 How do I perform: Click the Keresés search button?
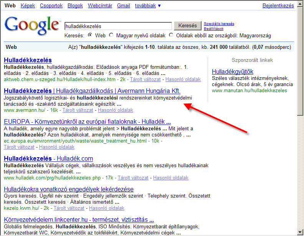click(187, 26)
